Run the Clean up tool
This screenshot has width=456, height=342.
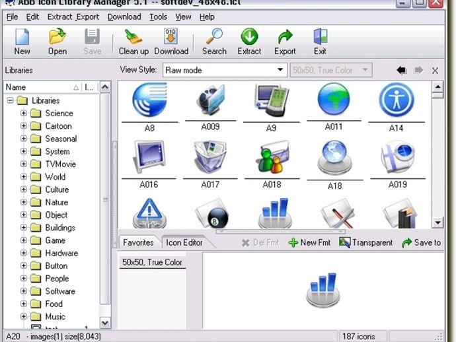pyautogui.click(x=133, y=42)
